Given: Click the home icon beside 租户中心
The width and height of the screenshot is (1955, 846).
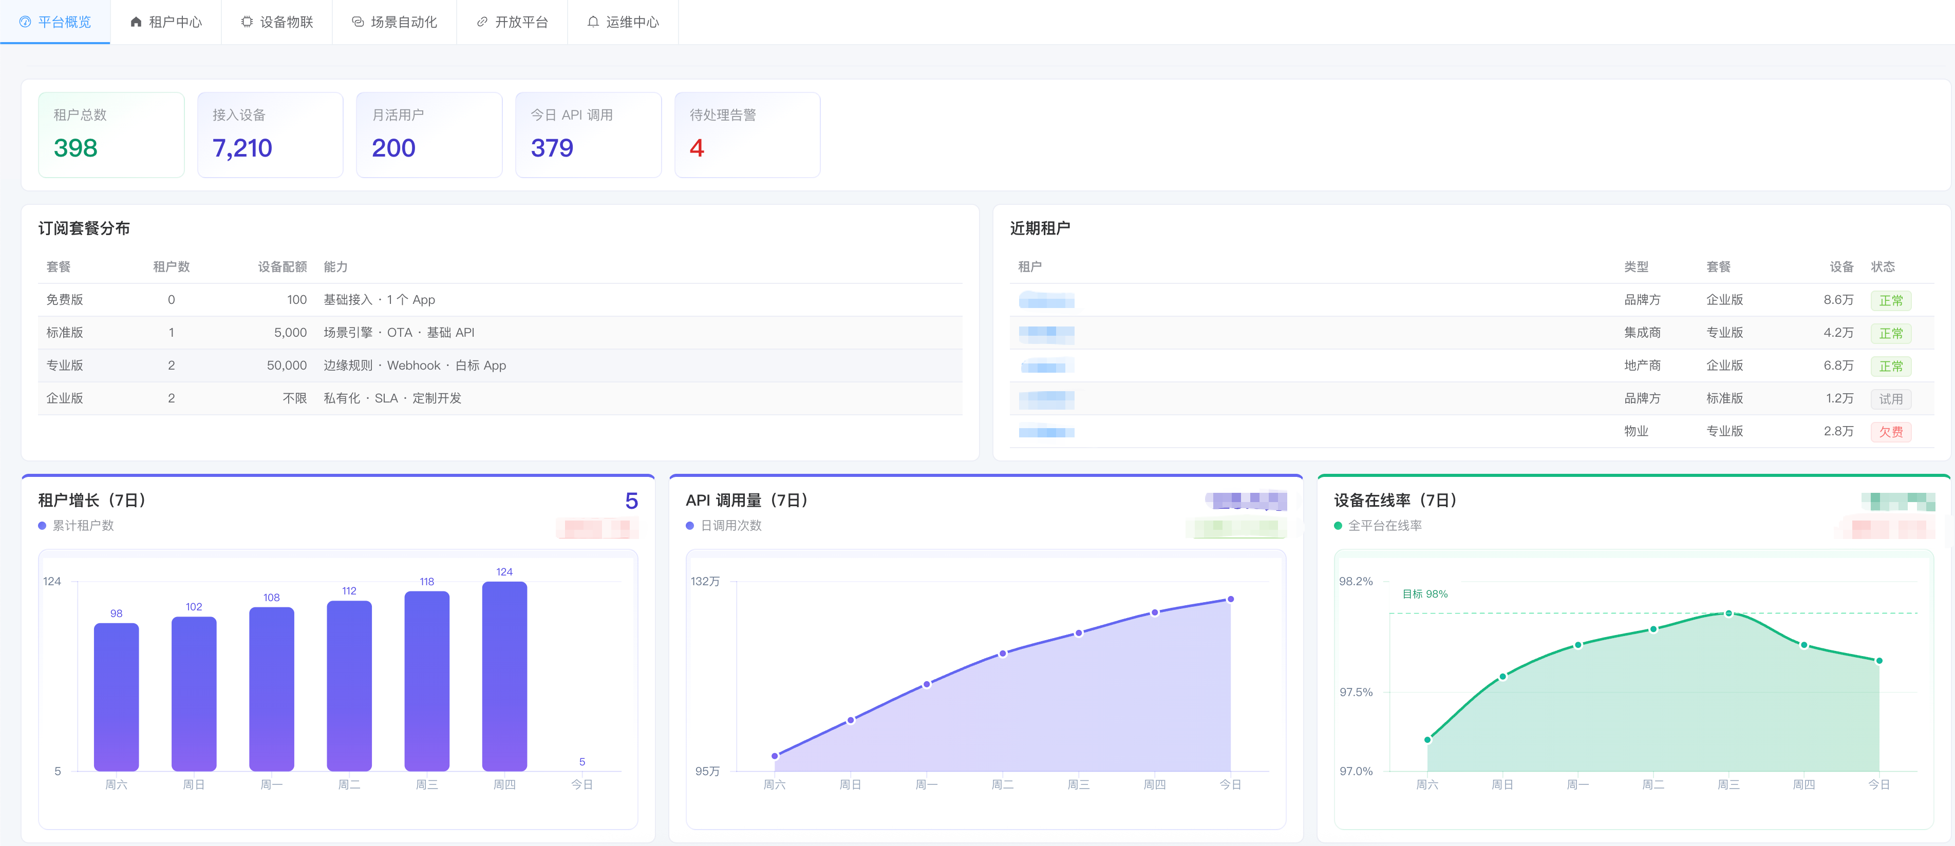Looking at the screenshot, I should click(x=136, y=22).
